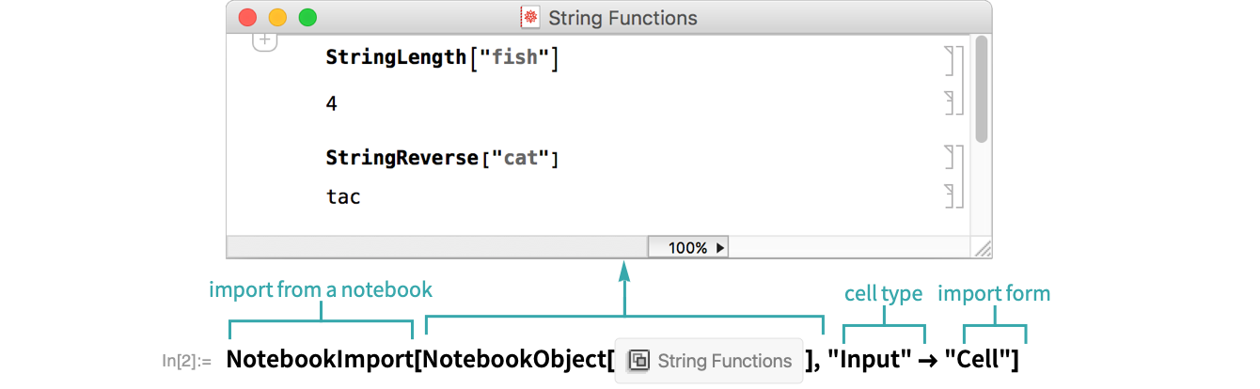Image resolution: width=1260 pixels, height=389 pixels.
Task: Close the String Functions window
Action: click(247, 18)
